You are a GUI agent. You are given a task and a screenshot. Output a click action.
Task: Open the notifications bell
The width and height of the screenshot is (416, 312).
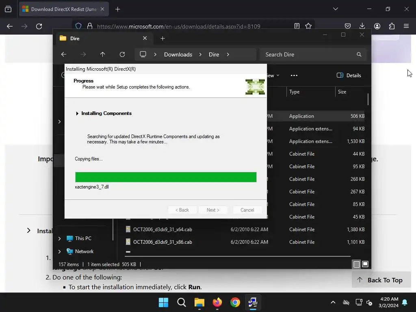405,302
